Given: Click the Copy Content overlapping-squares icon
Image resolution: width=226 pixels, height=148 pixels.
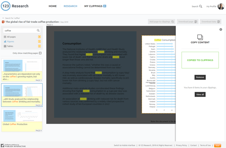Looking at the screenshot, I should click(x=200, y=37).
